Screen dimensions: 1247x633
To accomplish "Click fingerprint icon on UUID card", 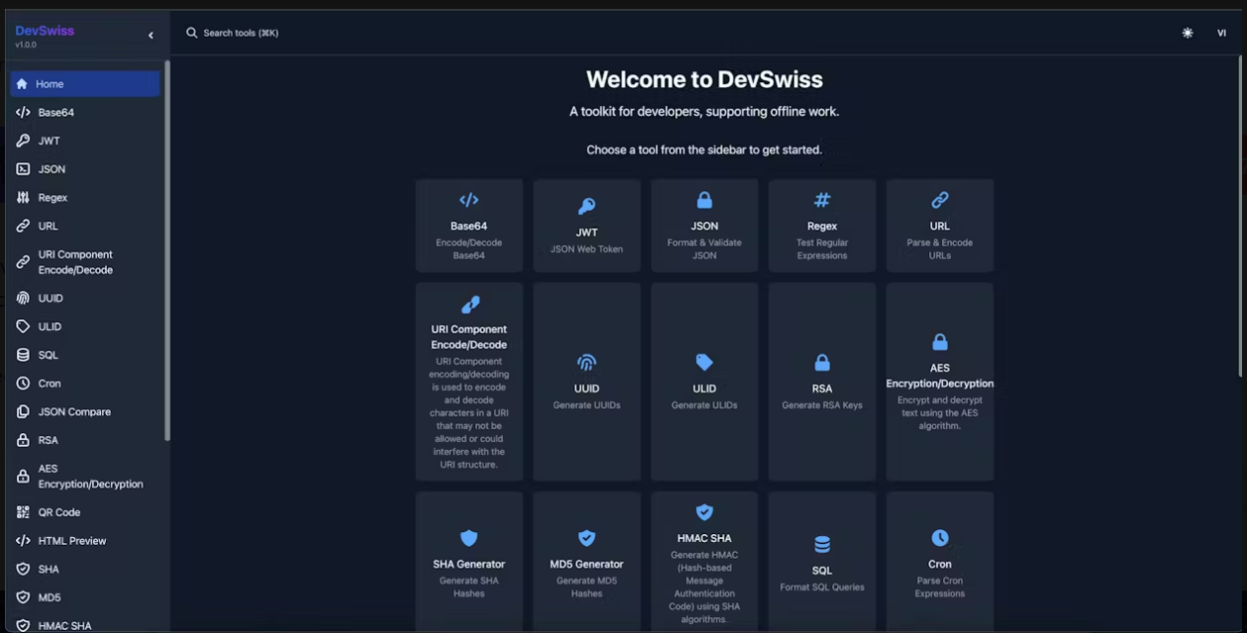I will coord(587,362).
